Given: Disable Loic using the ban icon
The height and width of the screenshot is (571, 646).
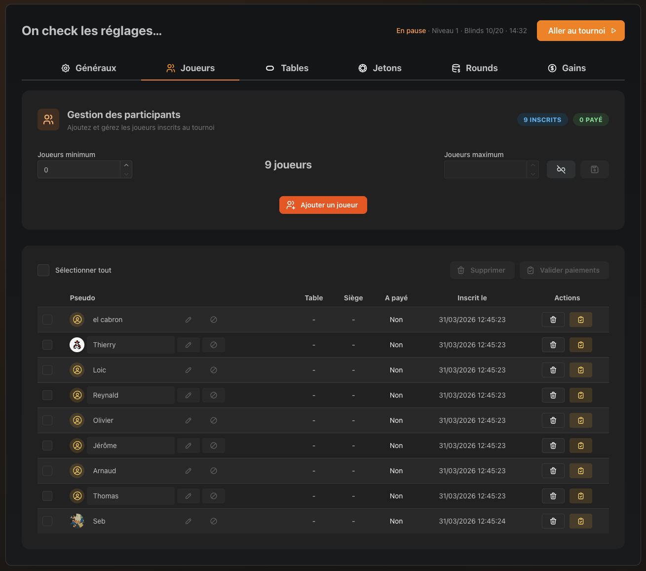Looking at the screenshot, I should [x=213, y=370].
